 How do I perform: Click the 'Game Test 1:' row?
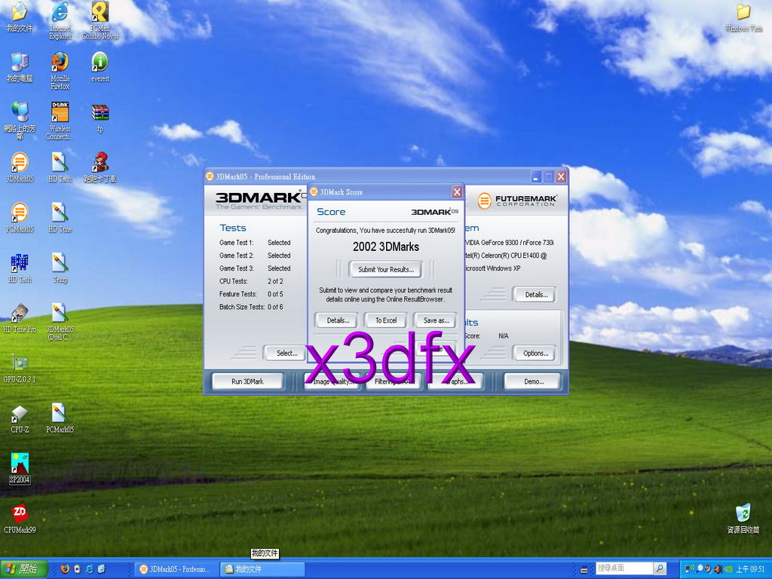tap(255, 243)
